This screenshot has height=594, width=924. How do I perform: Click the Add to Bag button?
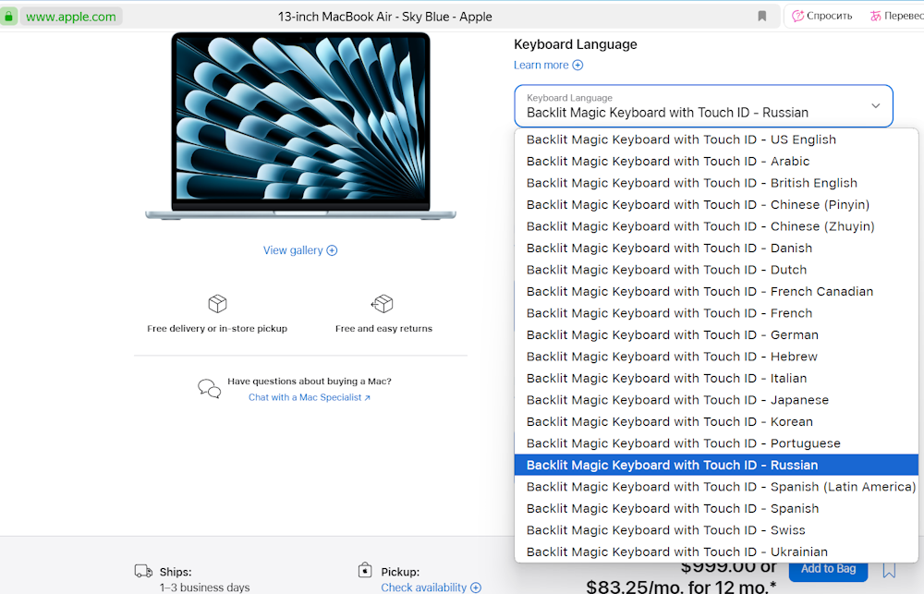(828, 569)
